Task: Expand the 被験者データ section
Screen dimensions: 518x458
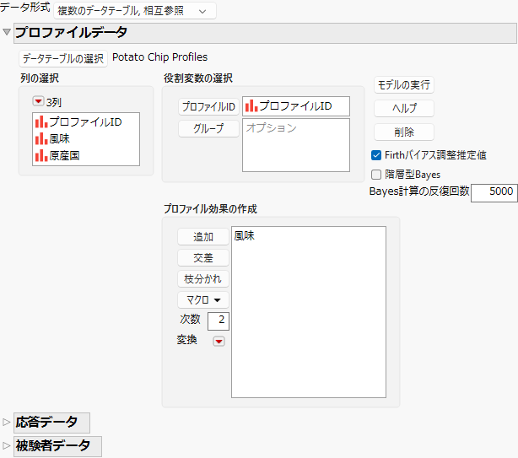Action: click(6, 445)
